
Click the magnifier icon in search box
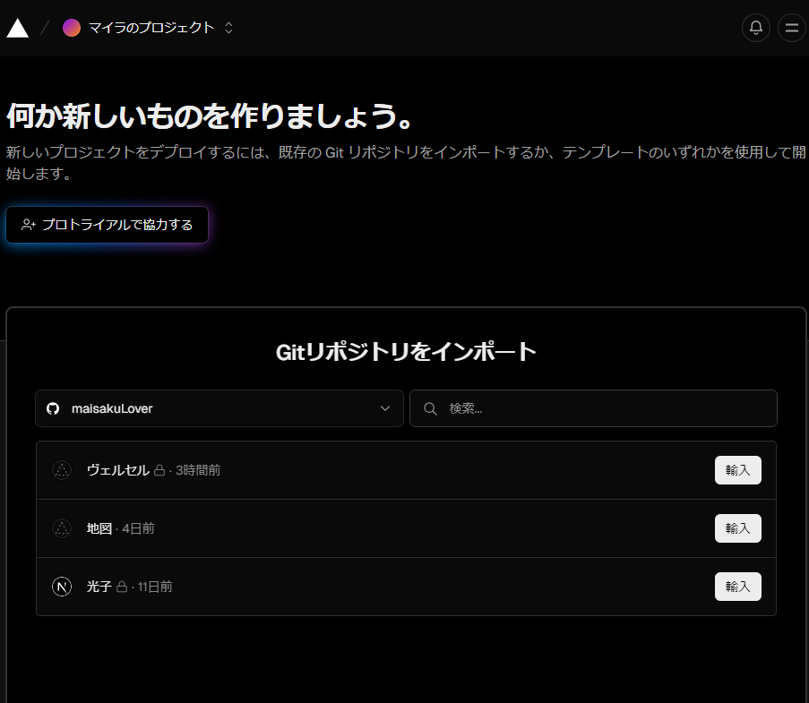tap(430, 409)
